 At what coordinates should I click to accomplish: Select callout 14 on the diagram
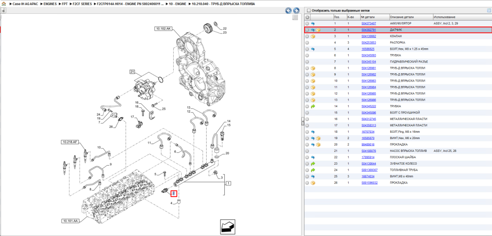tap(229, 121)
